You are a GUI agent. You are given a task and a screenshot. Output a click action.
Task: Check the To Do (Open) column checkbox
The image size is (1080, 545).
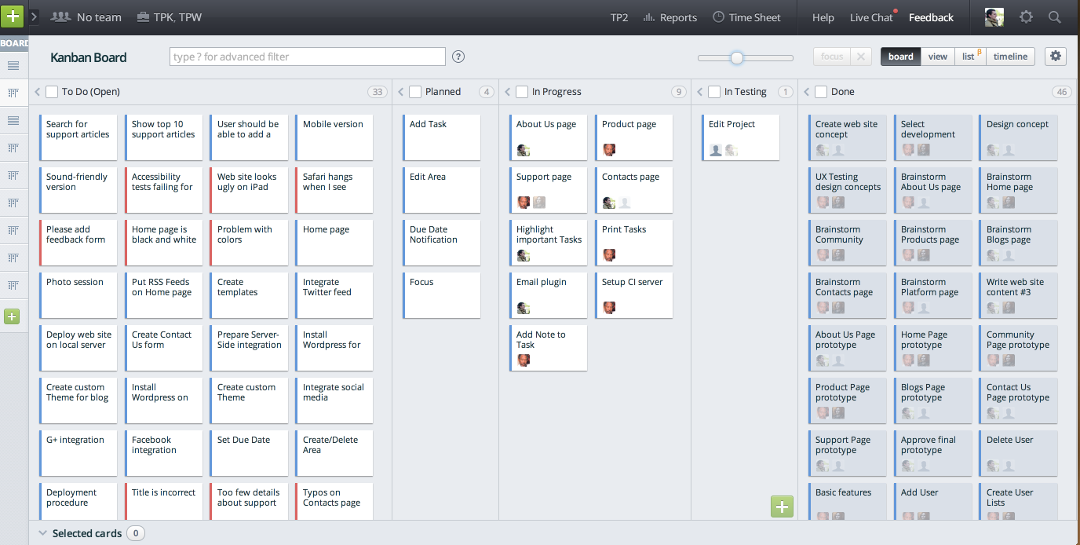[x=52, y=92]
